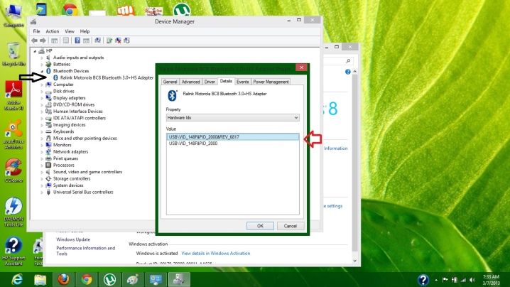Select the Storage controllers tree item

click(72, 178)
